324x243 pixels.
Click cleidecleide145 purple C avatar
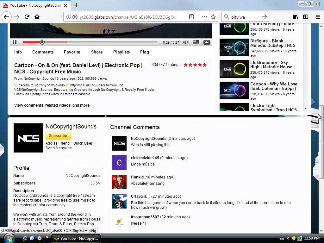119,163
